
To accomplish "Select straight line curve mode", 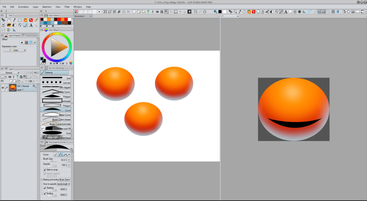I will pyautogui.click(x=55, y=155).
